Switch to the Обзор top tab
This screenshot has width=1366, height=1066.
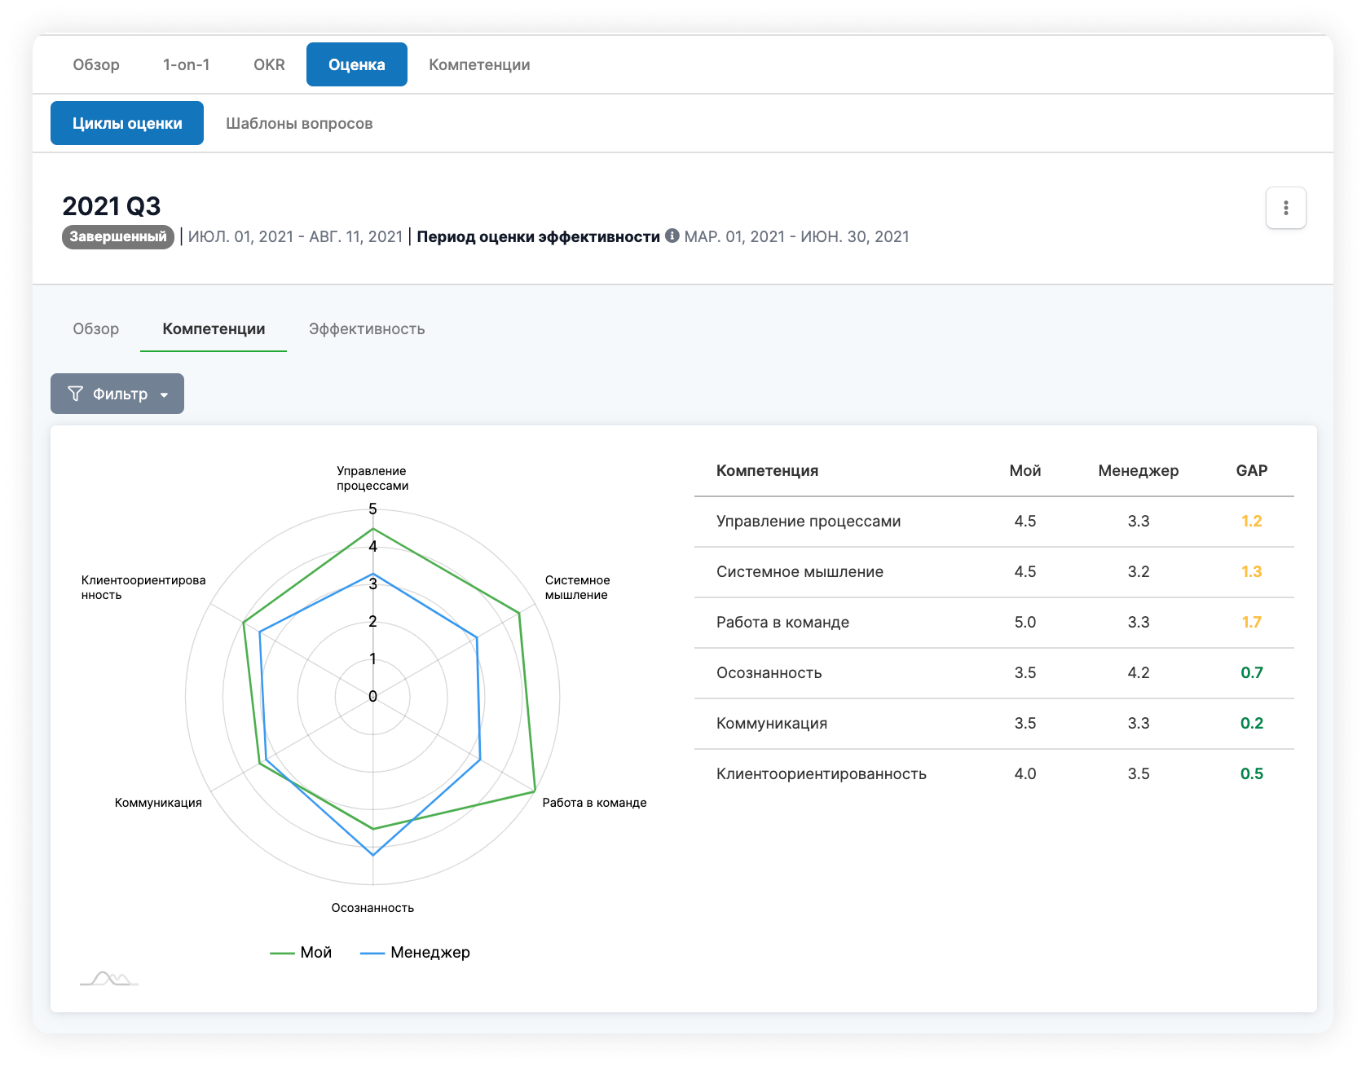pos(96,64)
